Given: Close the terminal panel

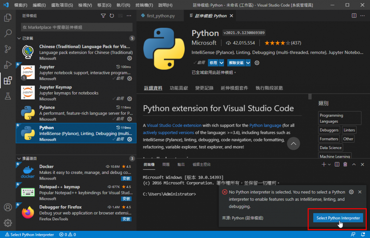Looking at the screenshot, I should pos(362,165).
